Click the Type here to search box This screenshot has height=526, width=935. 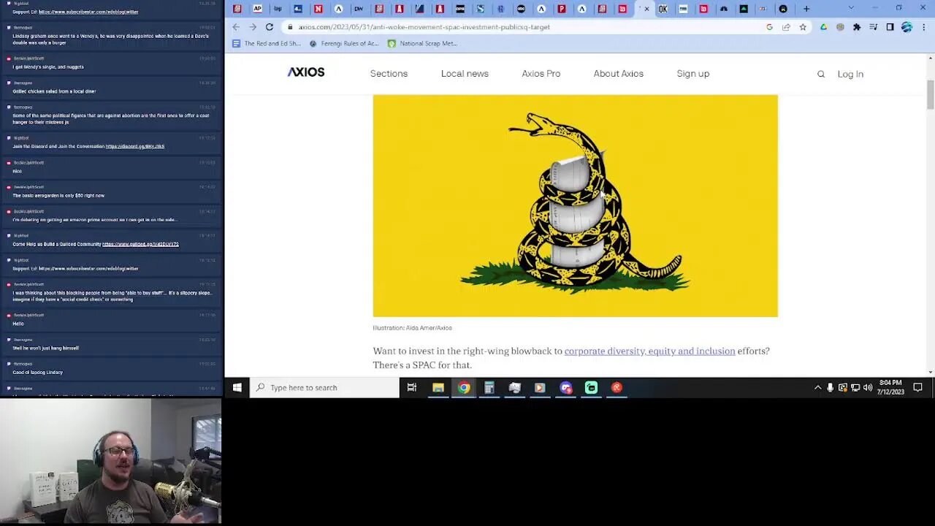pyautogui.click(x=325, y=388)
